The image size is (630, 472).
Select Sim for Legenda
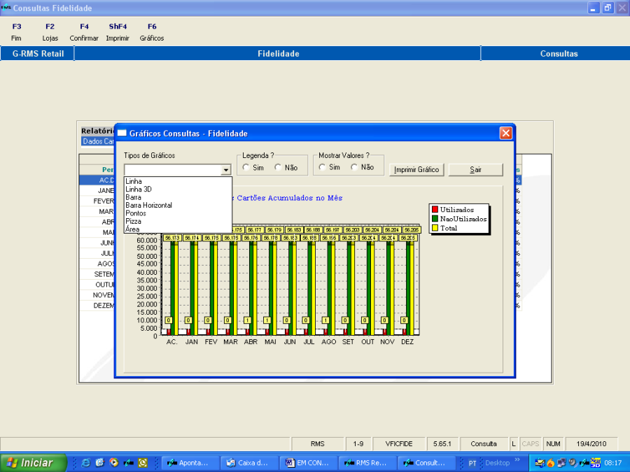246,168
